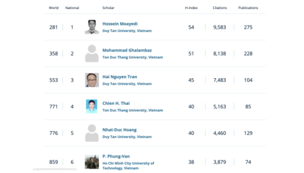
Task: Open Nhat-Duc Hoang's scholar page
Action: 119,130
